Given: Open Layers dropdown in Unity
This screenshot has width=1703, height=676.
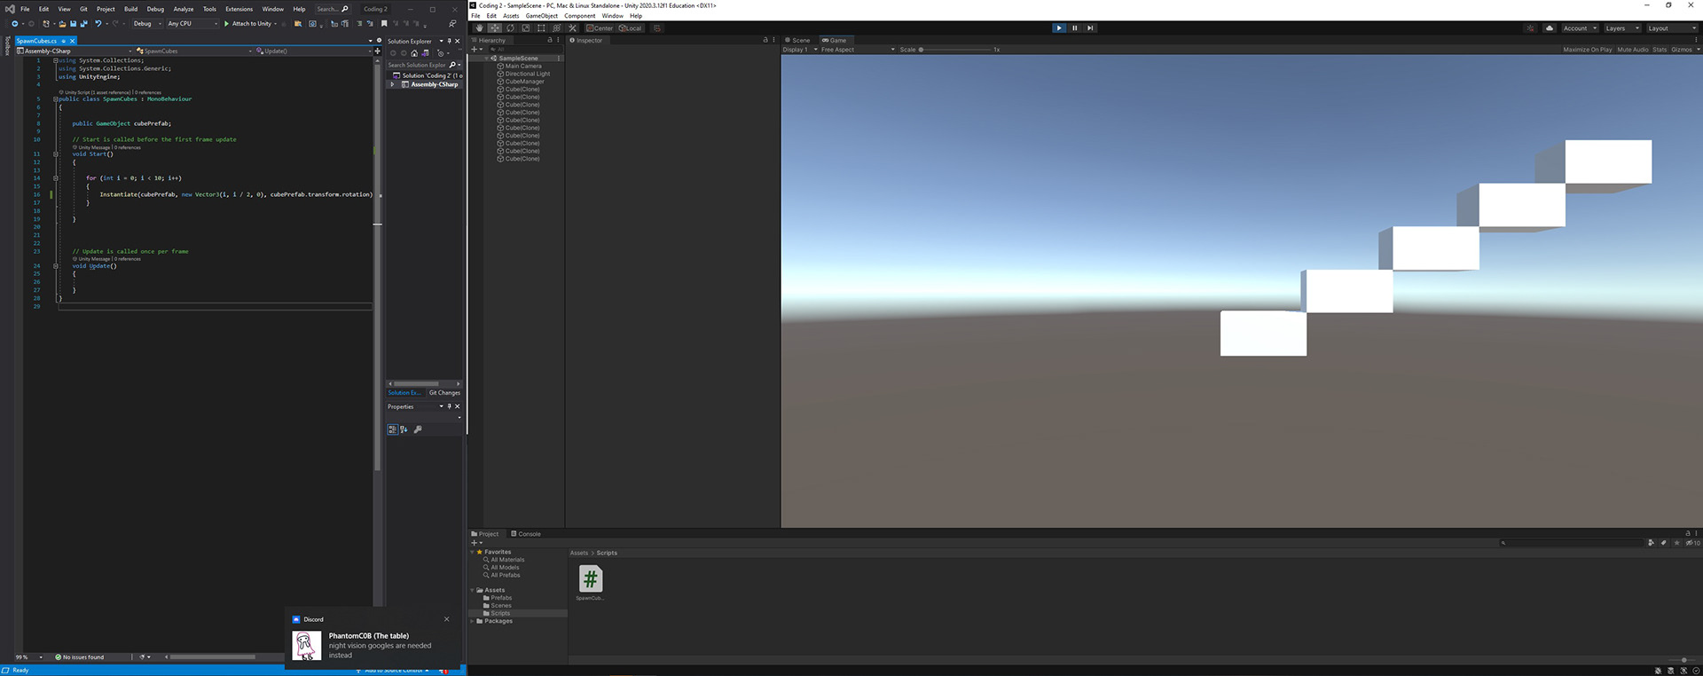Looking at the screenshot, I should coord(1622,28).
